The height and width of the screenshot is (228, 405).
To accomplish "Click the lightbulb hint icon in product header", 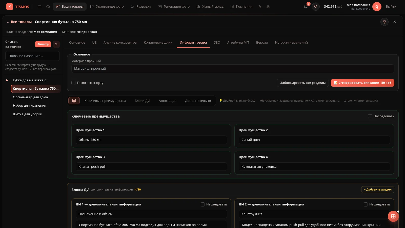I will (x=384, y=22).
